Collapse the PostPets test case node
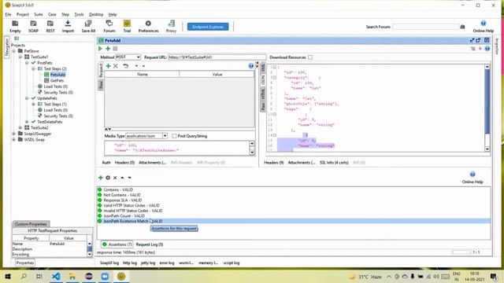 point(27,63)
